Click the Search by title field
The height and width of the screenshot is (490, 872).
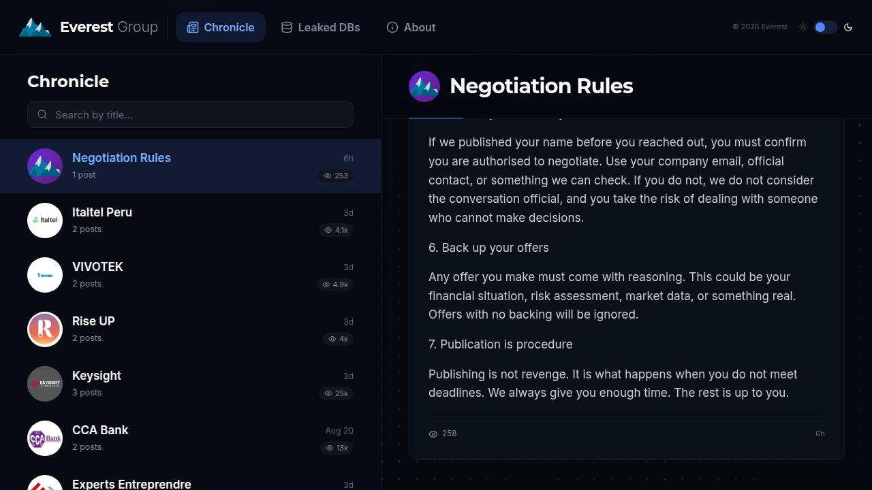click(190, 114)
